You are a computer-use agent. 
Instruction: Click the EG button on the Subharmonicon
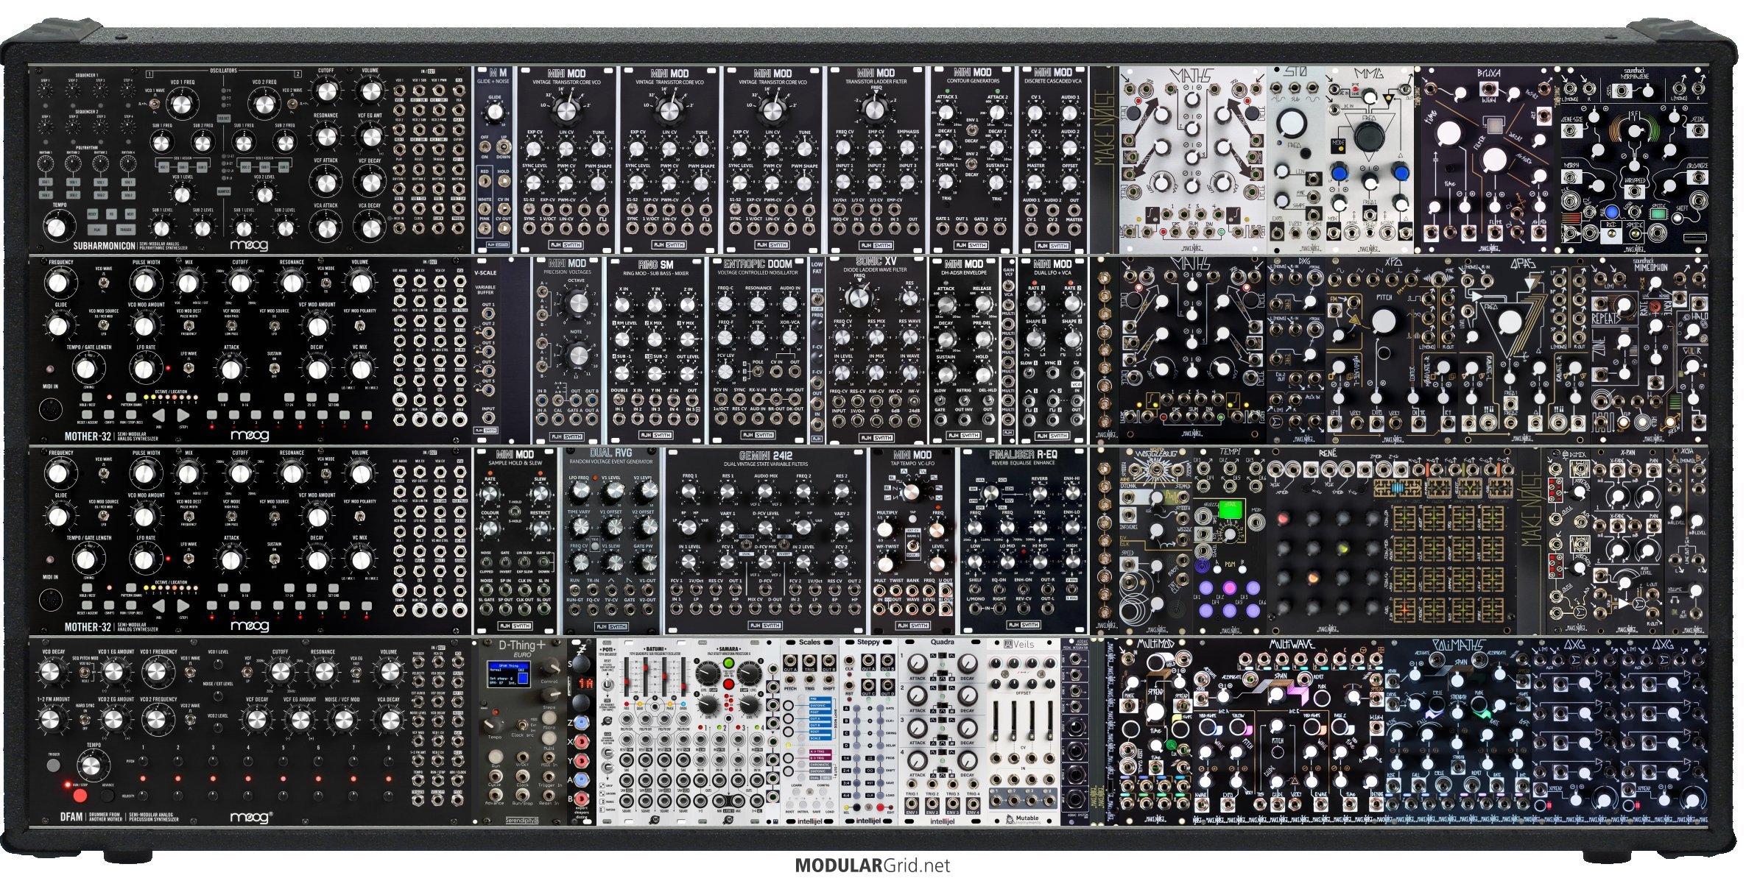pyautogui.click(x=112, y=213)
